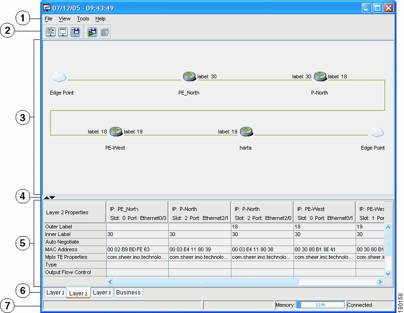Click the first toolbar icon, table with plus sign
The width and height of the screenshot is (404, 313).
pos(51,32)
